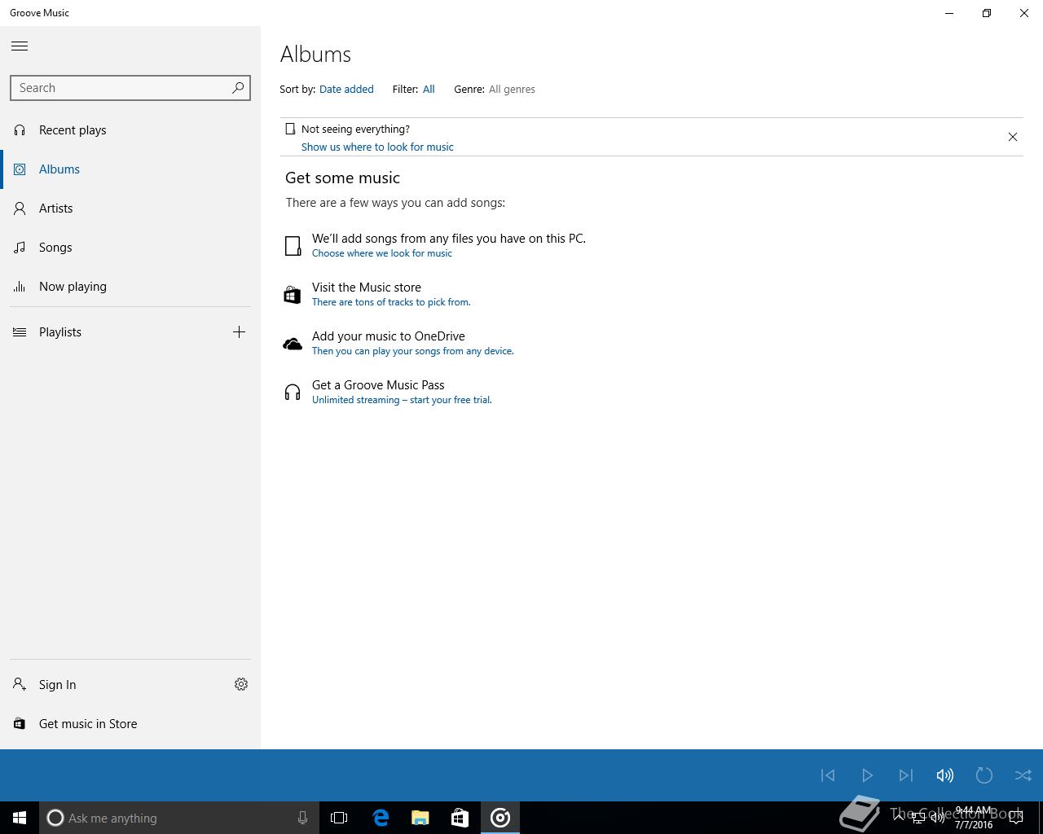This screenshot has width=1043, height=834.
Task: Click the OneDrive cloud icon
Action: 292,345
